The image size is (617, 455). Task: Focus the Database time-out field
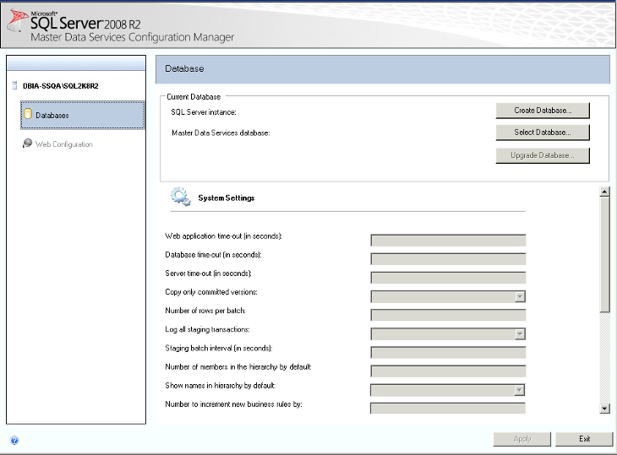coord(448,259)
